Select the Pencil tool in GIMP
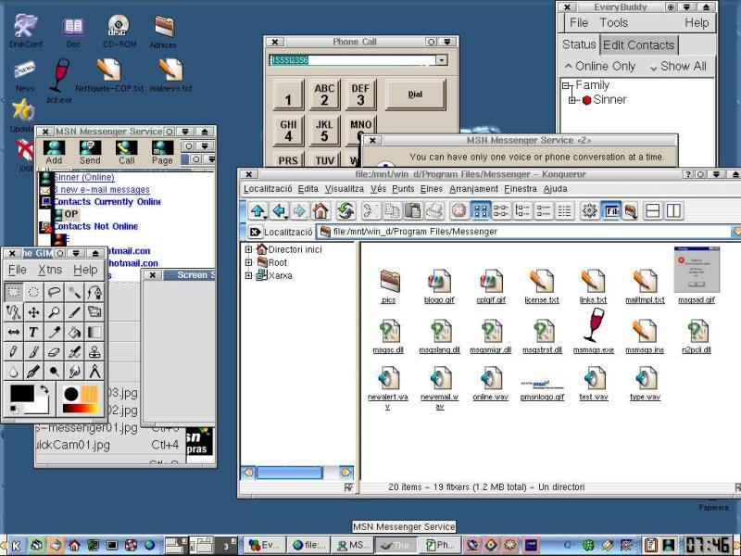741x556 pixels. 13,352
